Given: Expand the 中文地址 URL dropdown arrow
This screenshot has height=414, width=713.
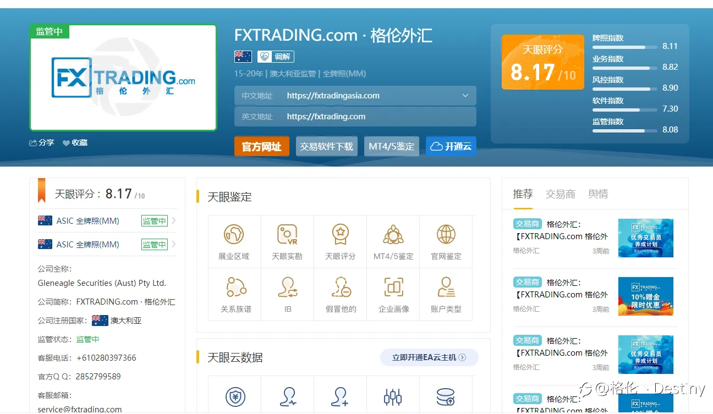Looking at the screenshot, I should [465, 96].
